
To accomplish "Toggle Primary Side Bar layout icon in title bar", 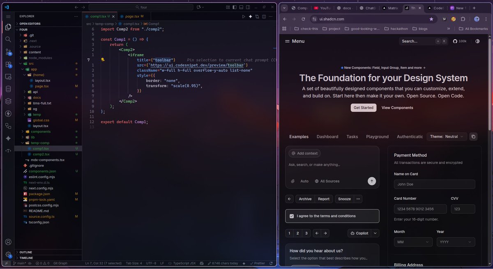I will tap(235, 7).
